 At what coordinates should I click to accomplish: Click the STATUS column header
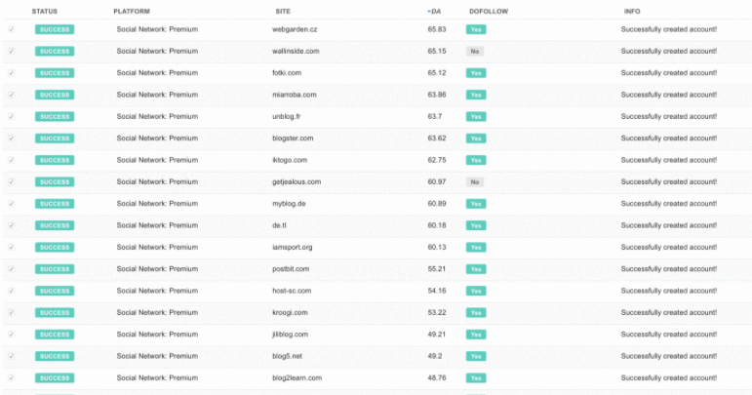click(45, 11)
